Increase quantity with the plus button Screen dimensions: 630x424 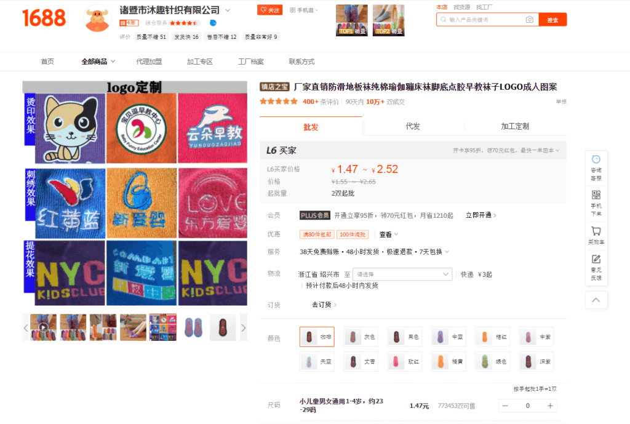coord(550,406)
